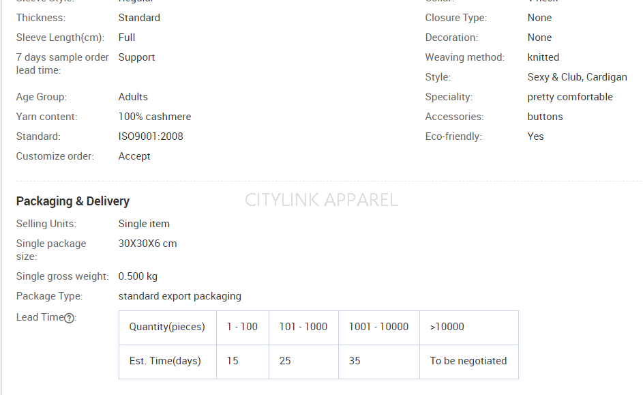Click the "pretty comfortable" speciality value
Screen dimensions: 643x395
570,97
